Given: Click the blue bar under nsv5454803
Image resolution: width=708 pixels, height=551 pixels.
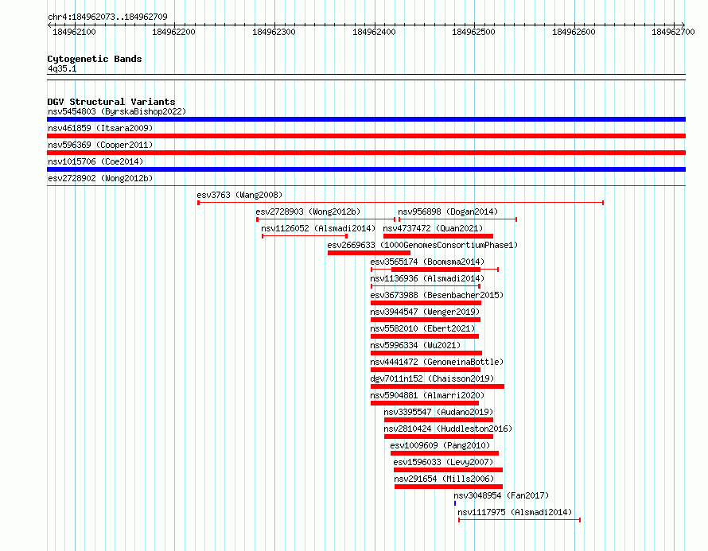Looking at the screenshot, I should click(x=366, y=119).
